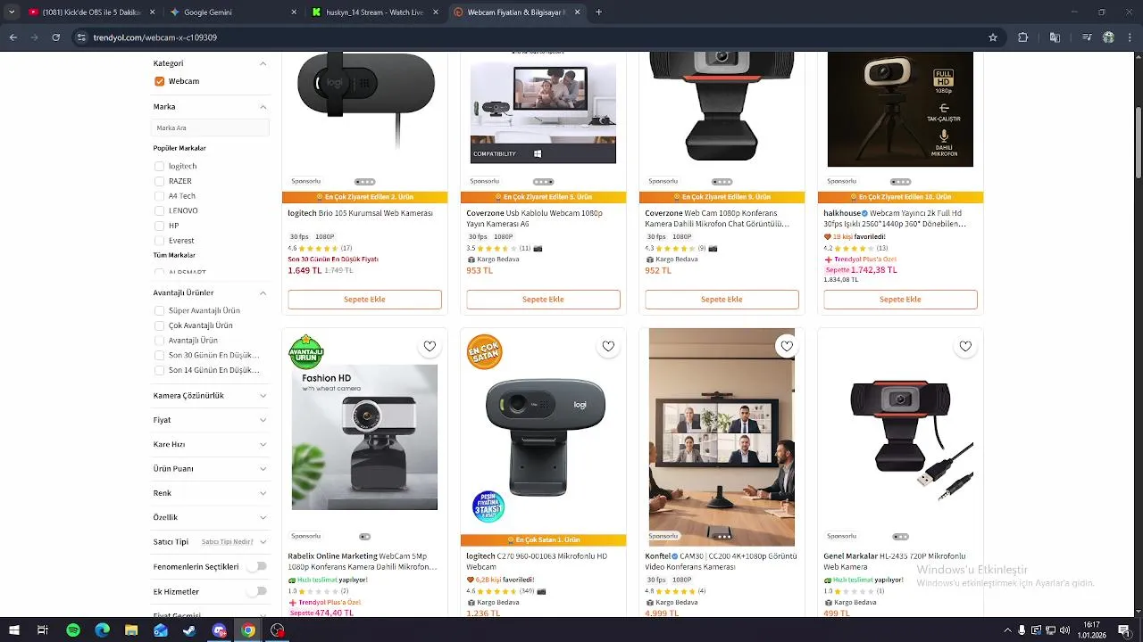
Task: Favorite the Genel Markalar HL-2435 webcam
Action: click(x=965, y=346)
